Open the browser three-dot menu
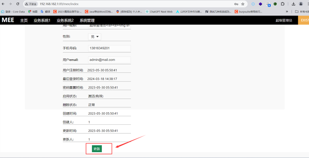This screenshot has width=309, height=158. (x=308, y=4)
